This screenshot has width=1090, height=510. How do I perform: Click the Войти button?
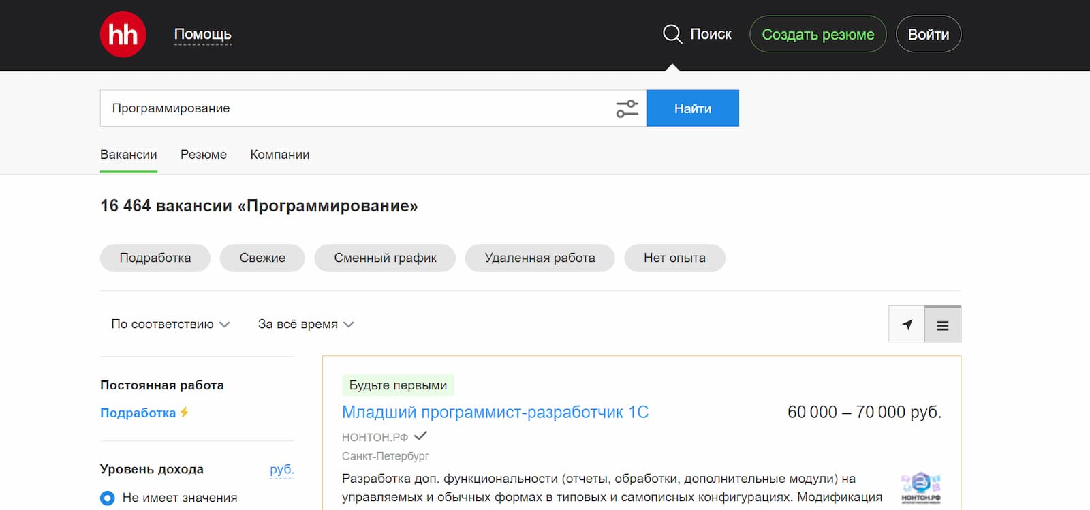[x=929, y=34]
